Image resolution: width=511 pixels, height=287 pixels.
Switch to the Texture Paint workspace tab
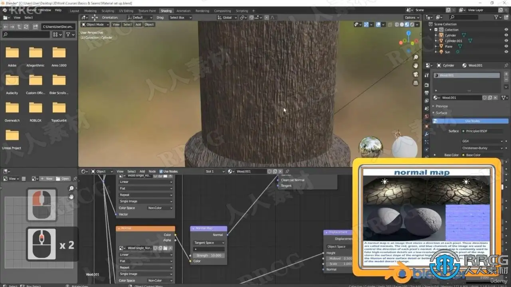[147, 11]
